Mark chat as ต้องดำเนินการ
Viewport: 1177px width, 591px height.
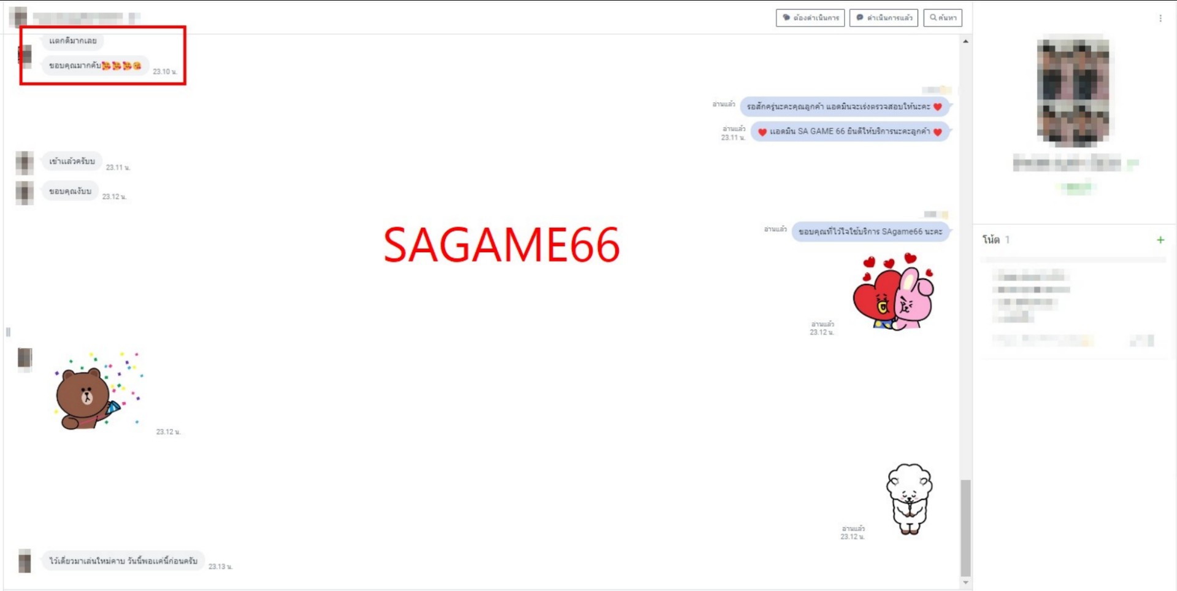[x=810, y=18]
